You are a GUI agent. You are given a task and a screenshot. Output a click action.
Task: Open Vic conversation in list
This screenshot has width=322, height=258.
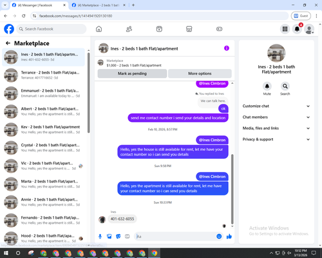coord(43,166)
